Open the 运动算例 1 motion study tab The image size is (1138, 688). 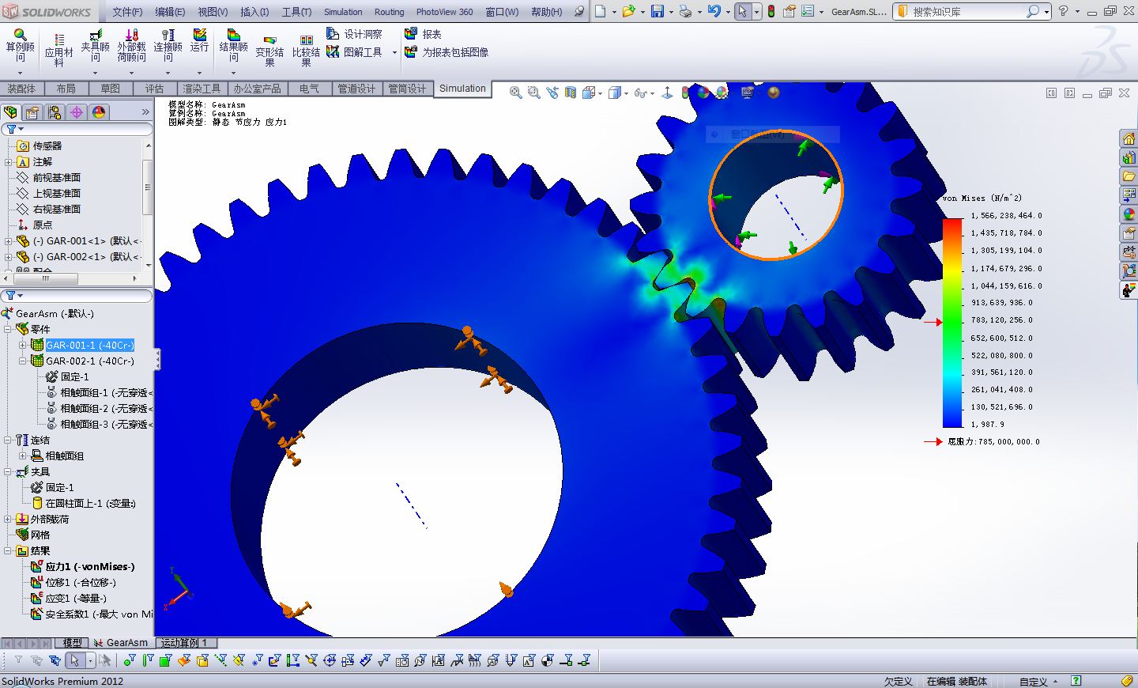[x=184, y=643]
